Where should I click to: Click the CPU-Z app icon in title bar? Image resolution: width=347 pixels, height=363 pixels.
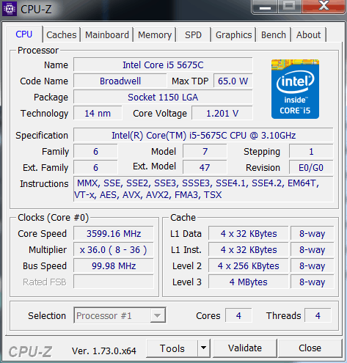click(x=10, y=9)
